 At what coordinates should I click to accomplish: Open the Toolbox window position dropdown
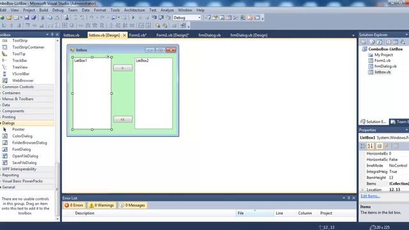[x=47, y=34]
